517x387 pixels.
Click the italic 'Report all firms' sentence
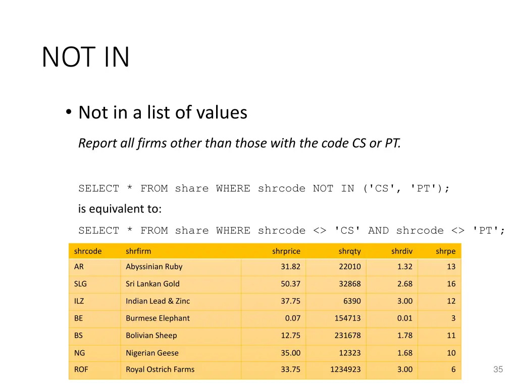click(239, 143)
